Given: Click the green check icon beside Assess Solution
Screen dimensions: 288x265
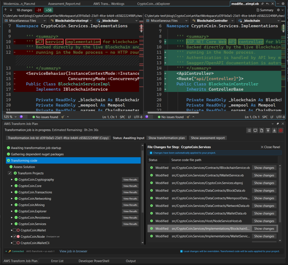Looking at the screenshot, I should [11, 167].
